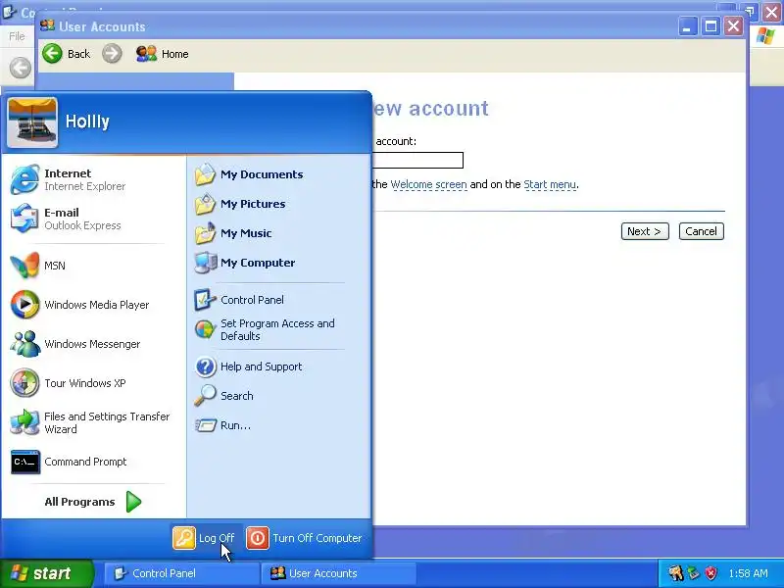Switch to User Accounts taskbar button

(x=338, y=573)
